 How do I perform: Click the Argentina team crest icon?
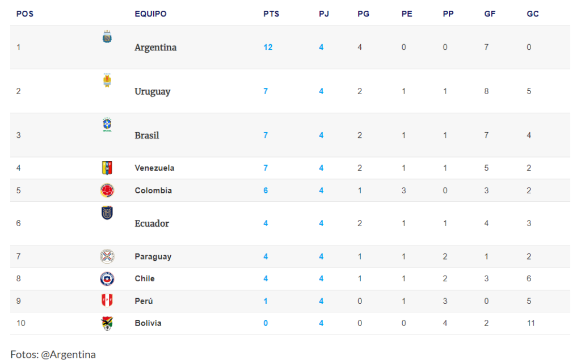click(107, 37)
